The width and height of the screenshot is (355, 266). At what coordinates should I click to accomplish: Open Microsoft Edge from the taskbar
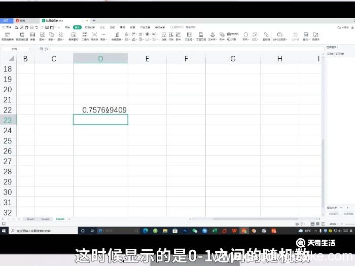[x=146, y=231]
